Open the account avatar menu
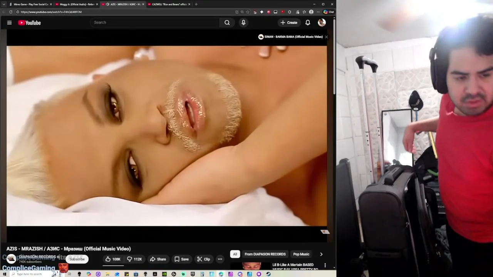The width and height of the screenshot is (493, 277). click(322, 23)
